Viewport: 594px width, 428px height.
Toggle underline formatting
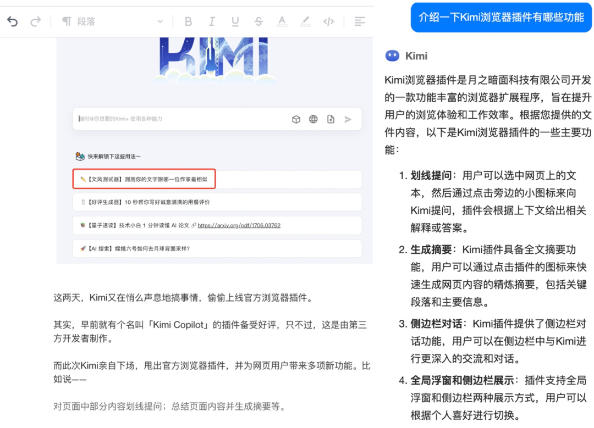point(235,21)
